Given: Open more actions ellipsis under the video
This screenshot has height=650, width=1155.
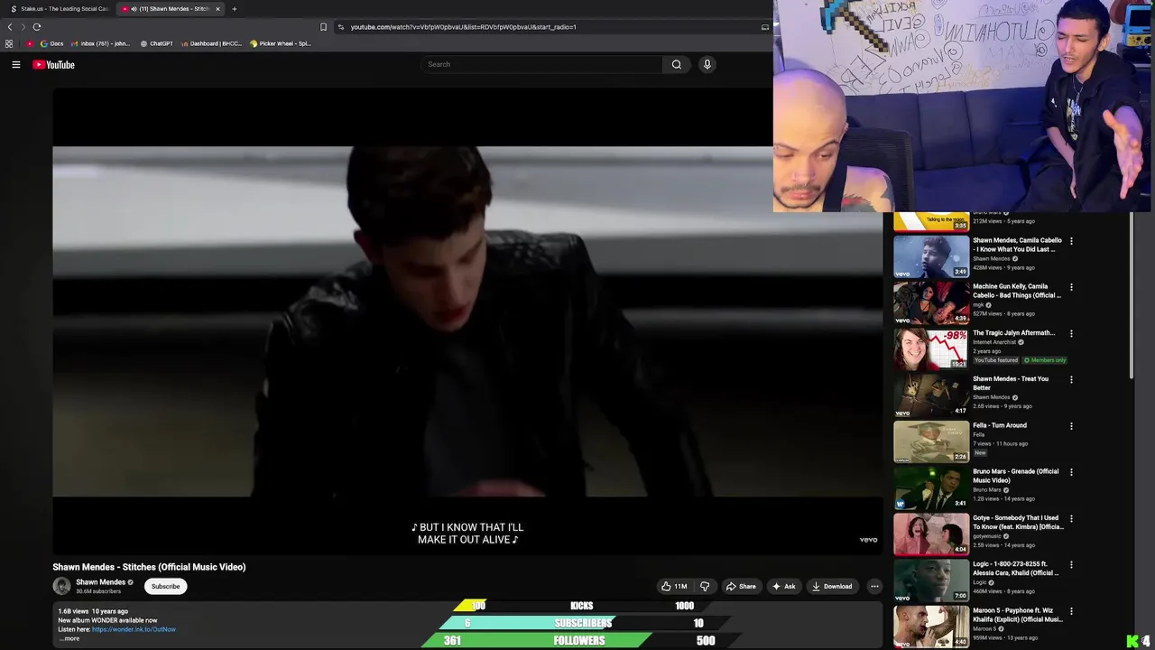Looking at the screenshot, I should pyautogui.click(x=873, y=586).
